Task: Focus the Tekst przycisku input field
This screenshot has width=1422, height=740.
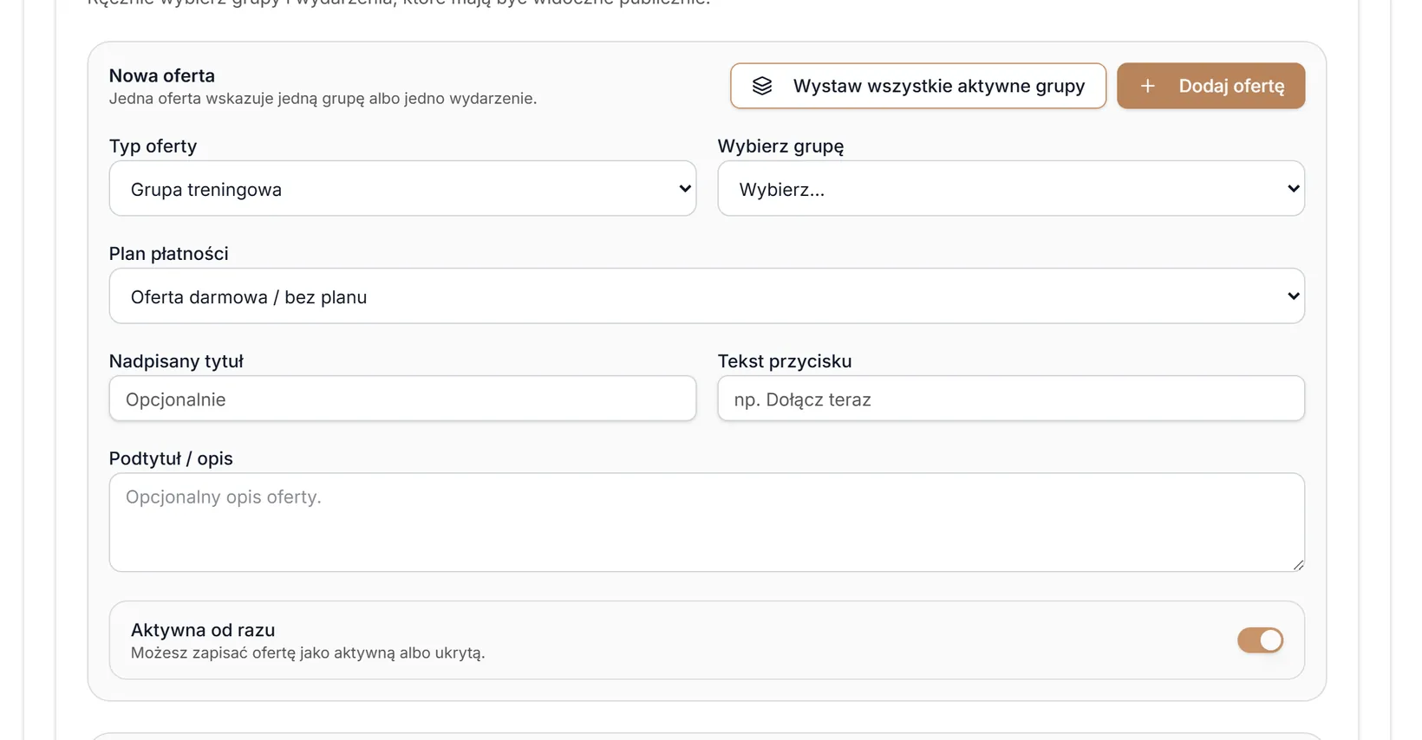Action: tap(1011, 399)
